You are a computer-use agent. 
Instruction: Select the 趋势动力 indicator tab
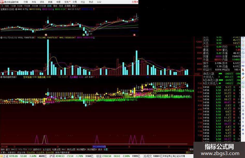point(37,149)
